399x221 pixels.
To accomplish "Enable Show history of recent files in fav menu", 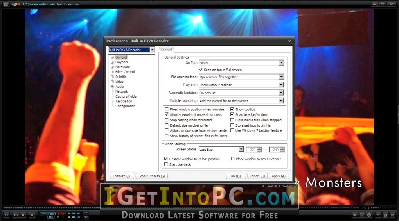I will [x=167, y=136].
